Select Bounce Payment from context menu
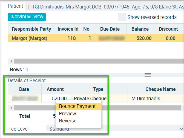This screenshot has width=184, height=138. (78, 106)
